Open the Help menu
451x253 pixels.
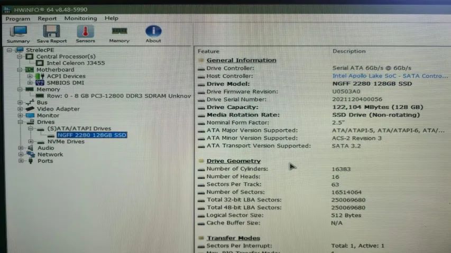[x=112, y=18]
